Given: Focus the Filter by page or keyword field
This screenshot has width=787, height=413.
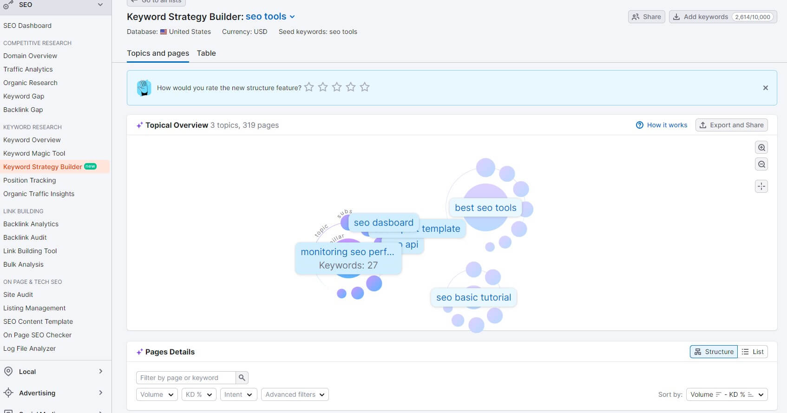Looking at the screenshot, I should click(186, 378).
